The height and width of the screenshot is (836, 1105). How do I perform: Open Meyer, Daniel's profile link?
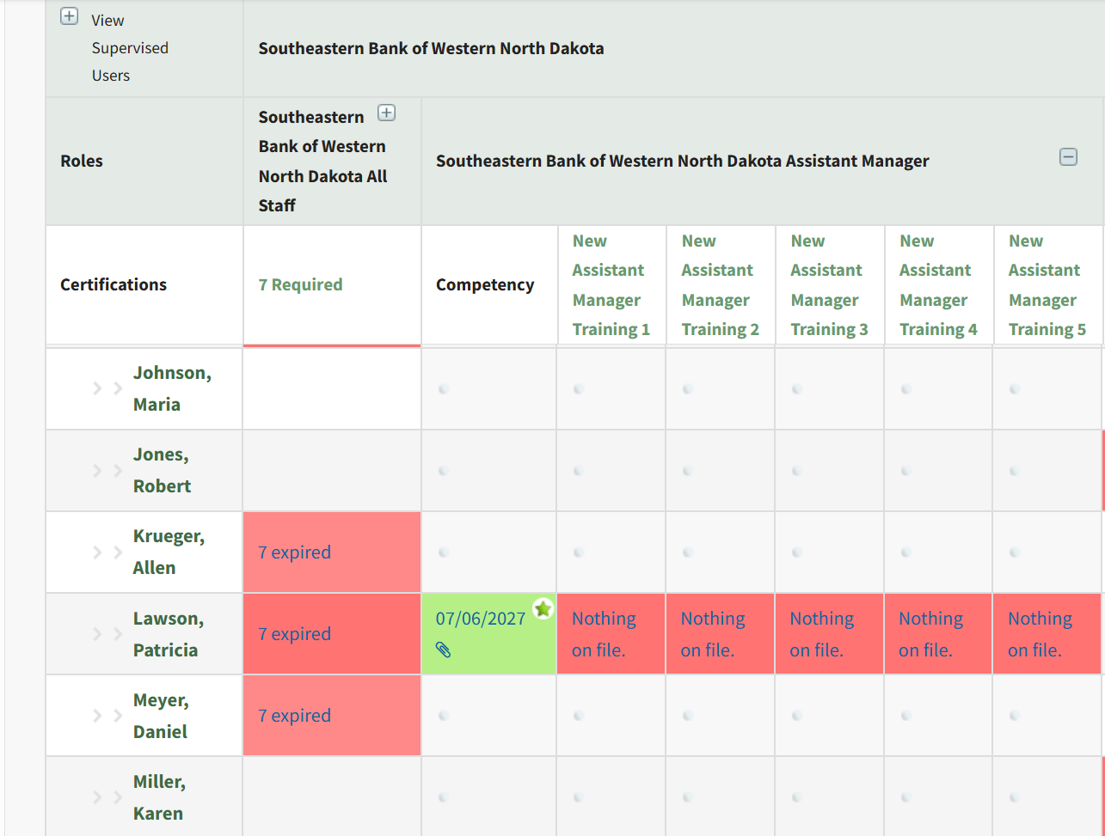(161, 716)
